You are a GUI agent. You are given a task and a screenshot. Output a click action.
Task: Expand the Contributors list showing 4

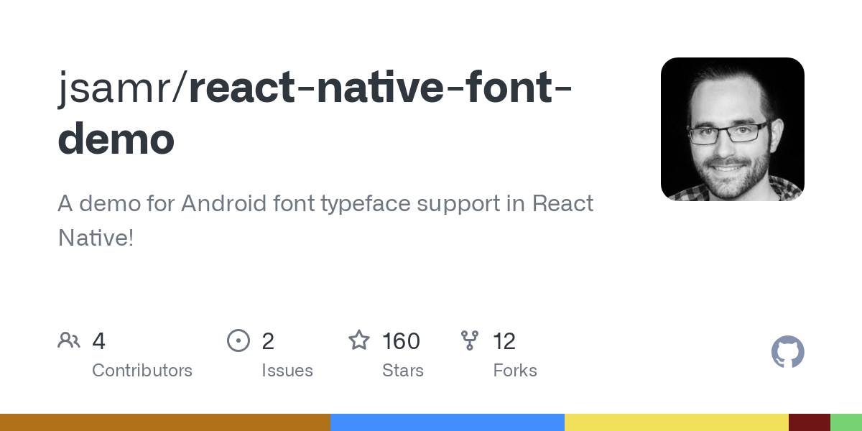click(x=98, y=341)
